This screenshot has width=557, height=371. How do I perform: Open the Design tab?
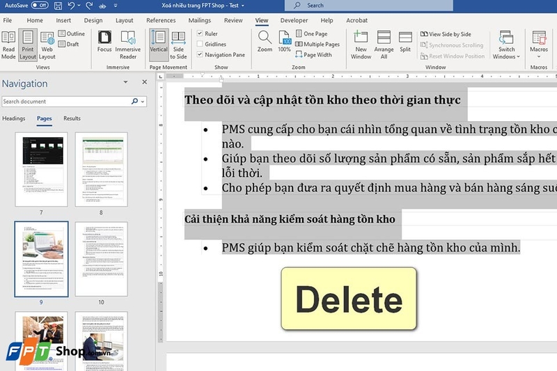(x=93, y=20)
